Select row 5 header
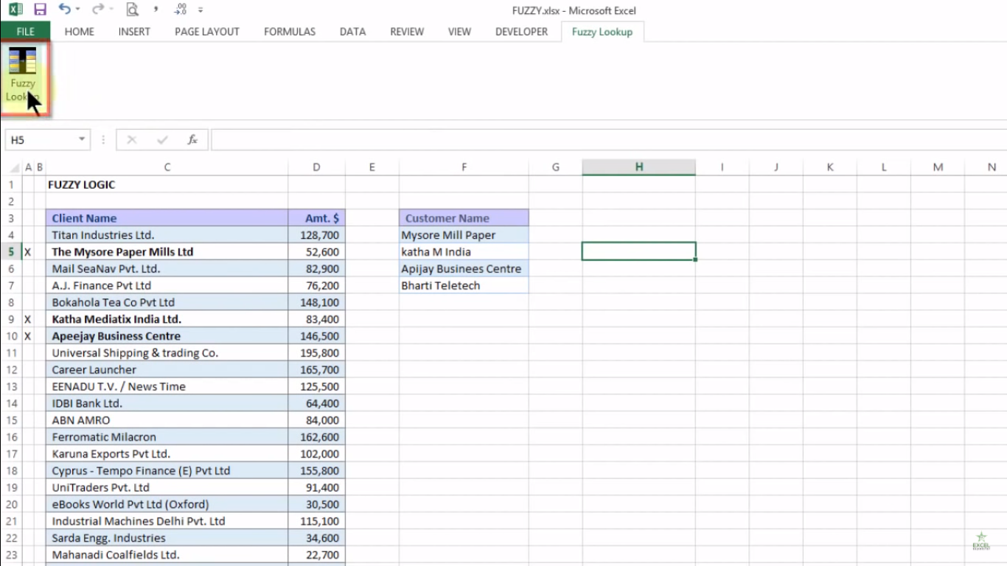1007x566 pixels. click(x=11, y=252)
